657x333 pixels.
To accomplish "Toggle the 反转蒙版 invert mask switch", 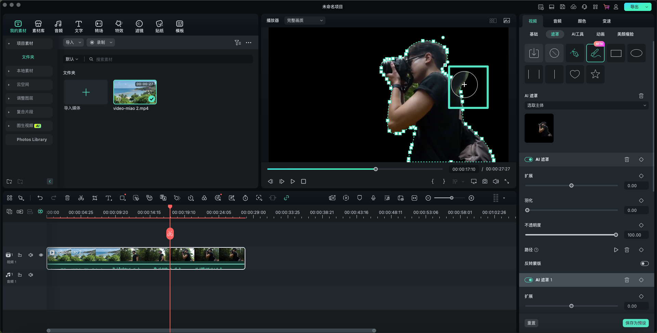I will (x=644, y=264).
